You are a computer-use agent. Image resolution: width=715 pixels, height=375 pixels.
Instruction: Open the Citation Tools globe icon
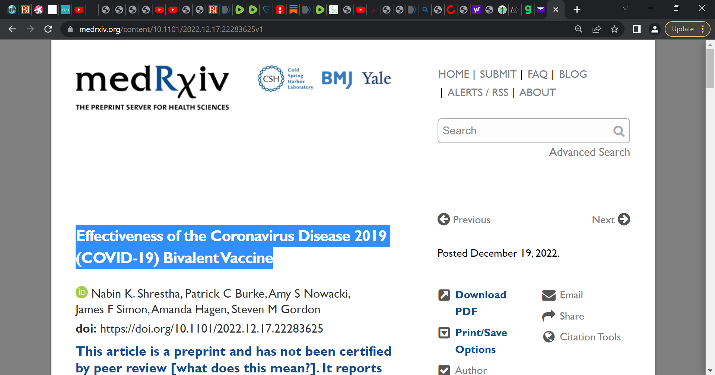(x=549, y=337)
